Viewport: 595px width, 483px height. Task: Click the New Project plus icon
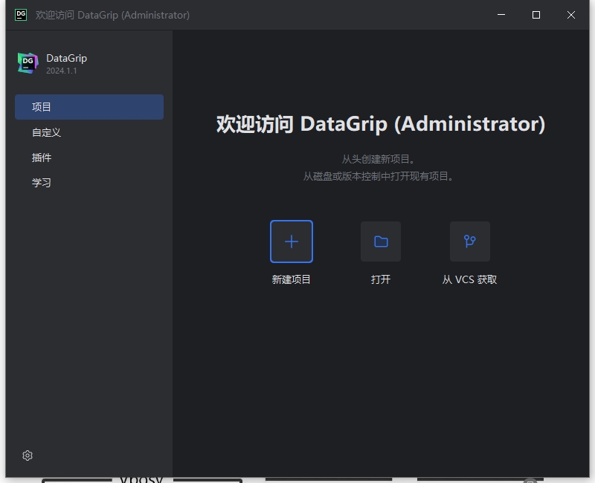coord(291,241)
